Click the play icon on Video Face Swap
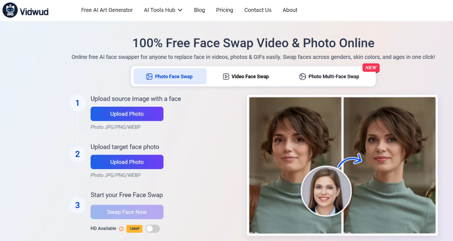Viewport: 453px width, 241px height. pyautogui.click(x=226, y=76)
